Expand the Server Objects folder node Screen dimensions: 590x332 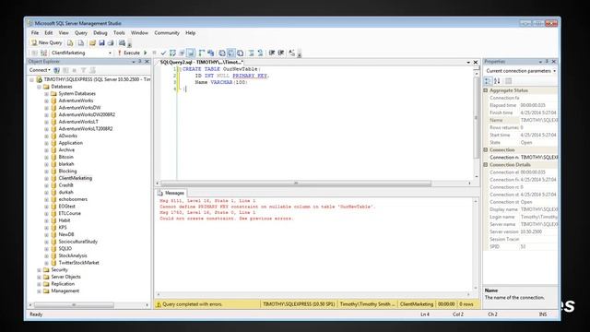click(x=39, y=277)
